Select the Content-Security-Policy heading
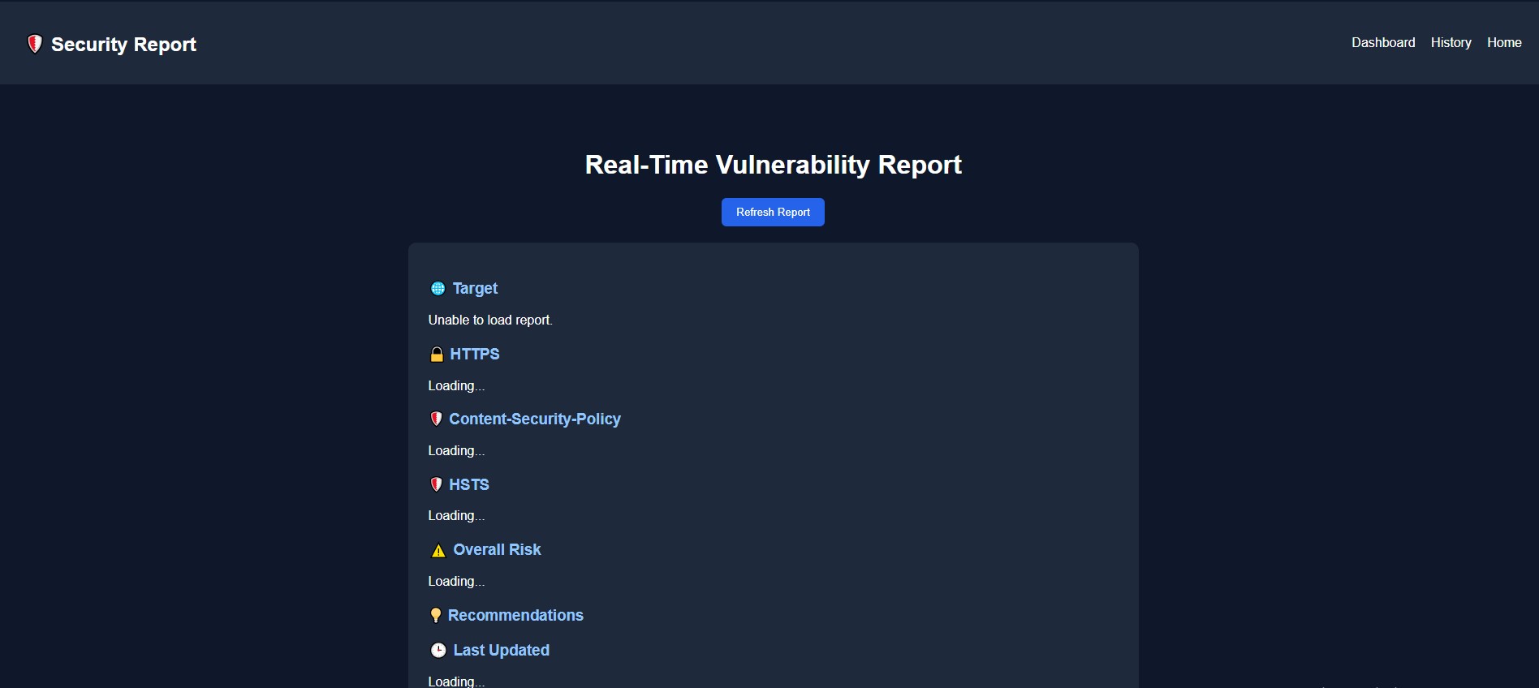 click(x=535, y=419)
